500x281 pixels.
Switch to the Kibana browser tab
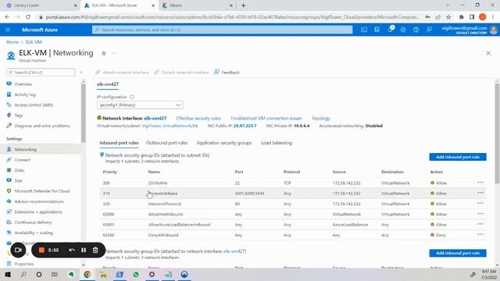198,5
